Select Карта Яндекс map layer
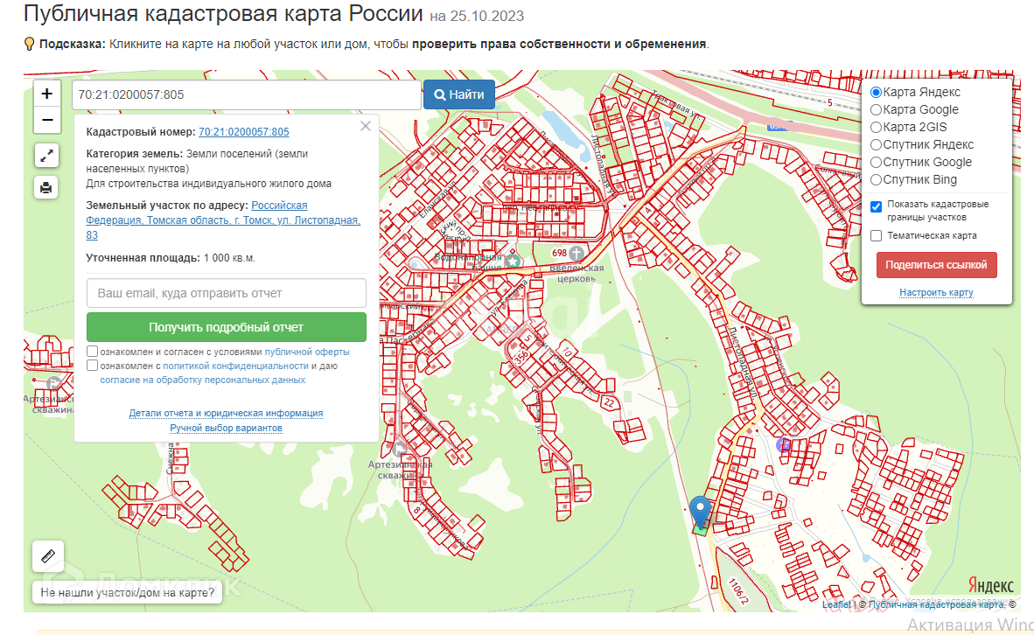Screen dimensions: 1034x635 coord(876,93)
